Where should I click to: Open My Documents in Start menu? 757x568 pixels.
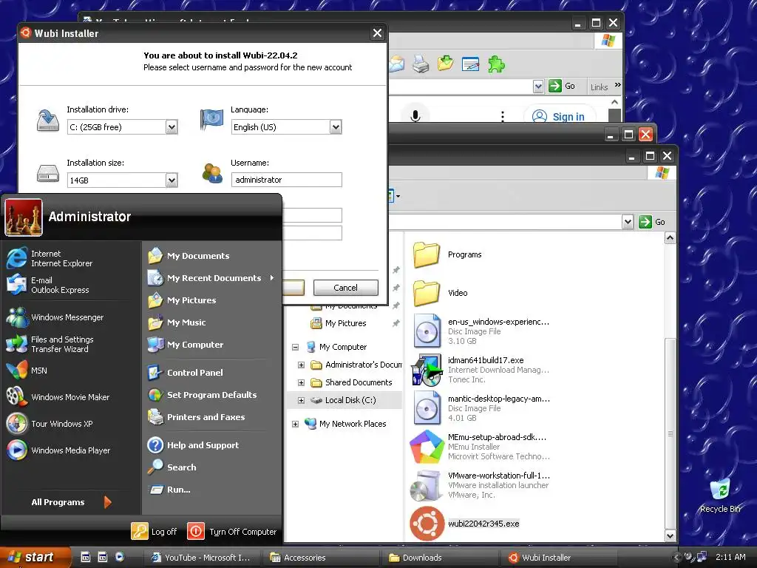[189, 255]
